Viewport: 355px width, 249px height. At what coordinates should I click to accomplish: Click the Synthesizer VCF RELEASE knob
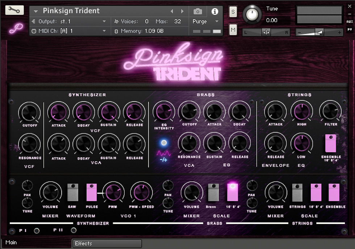134,112
